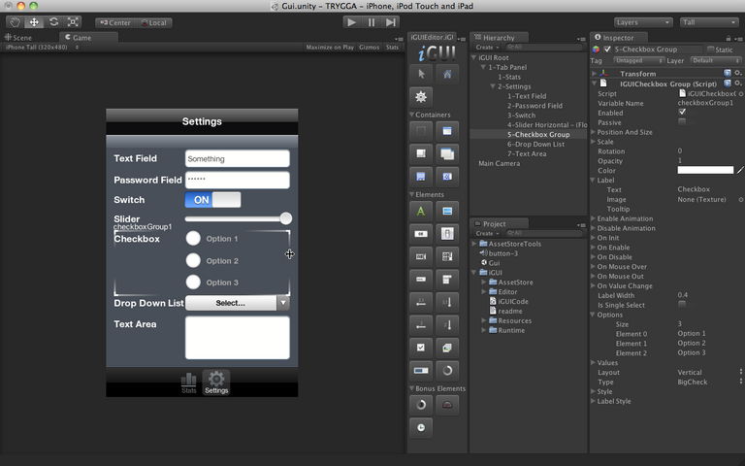Select the Scale tool in toolbar

pyautogui.click(x=73, y=21)
